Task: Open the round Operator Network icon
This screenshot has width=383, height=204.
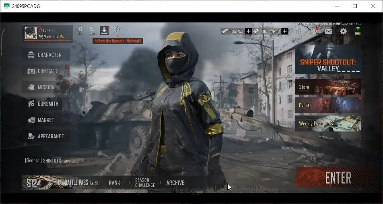Action: coord(117,29)
